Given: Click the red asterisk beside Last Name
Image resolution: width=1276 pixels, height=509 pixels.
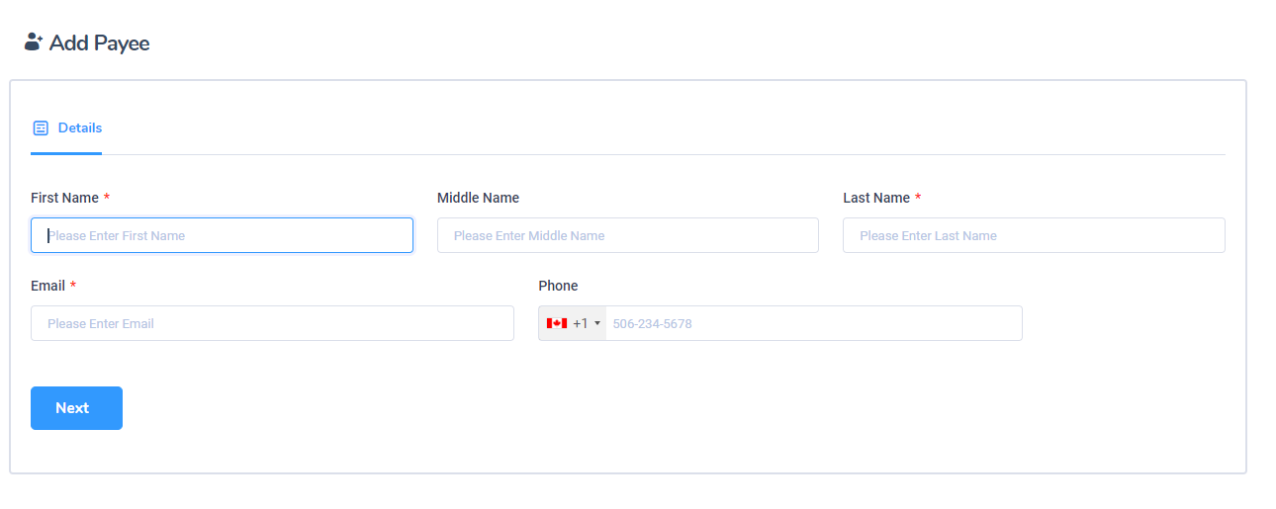Looking at the screenshot, I should 918,198.
